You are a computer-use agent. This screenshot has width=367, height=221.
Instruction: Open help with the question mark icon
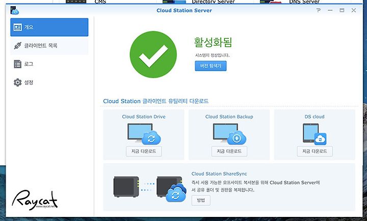(x=318, y=10)
